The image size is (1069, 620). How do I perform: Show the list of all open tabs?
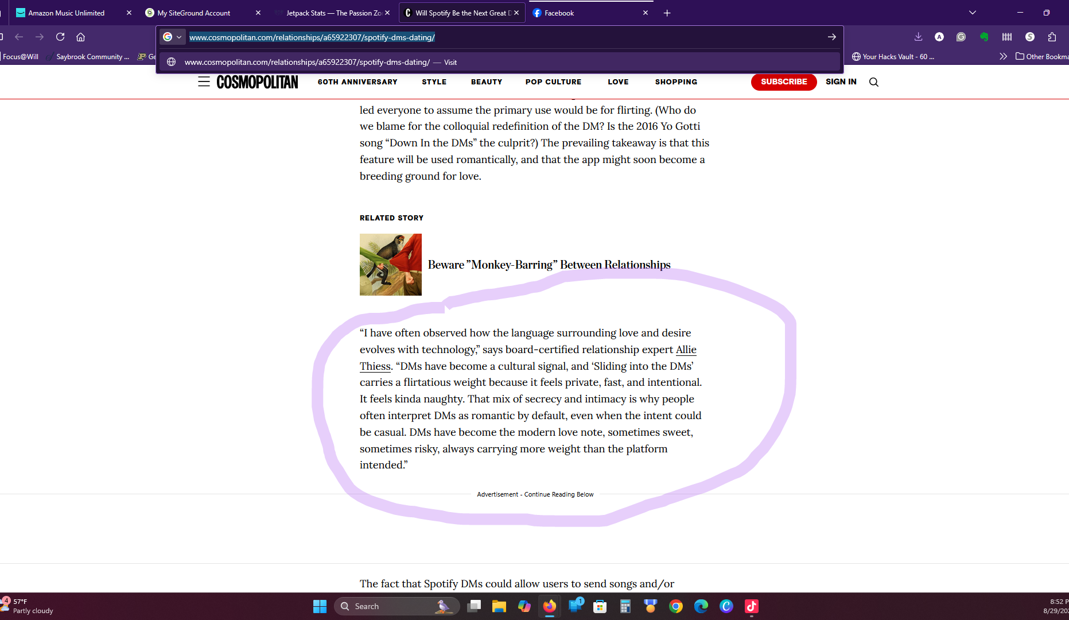coord(972,13)
